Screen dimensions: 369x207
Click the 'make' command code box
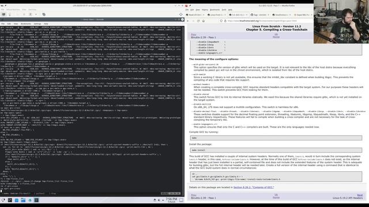tap(276, 138)
